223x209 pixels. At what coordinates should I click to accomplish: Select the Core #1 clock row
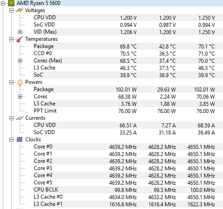[128, 154]
